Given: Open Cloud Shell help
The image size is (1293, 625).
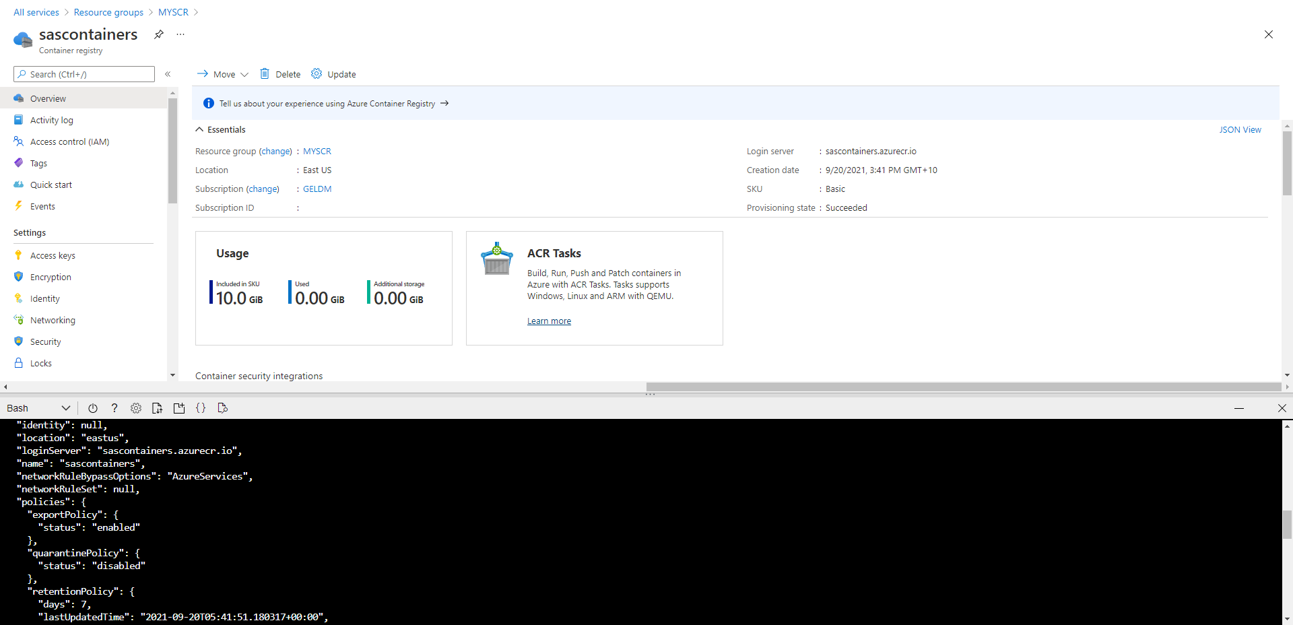Looking at the screenshot, I should (114, 408).
